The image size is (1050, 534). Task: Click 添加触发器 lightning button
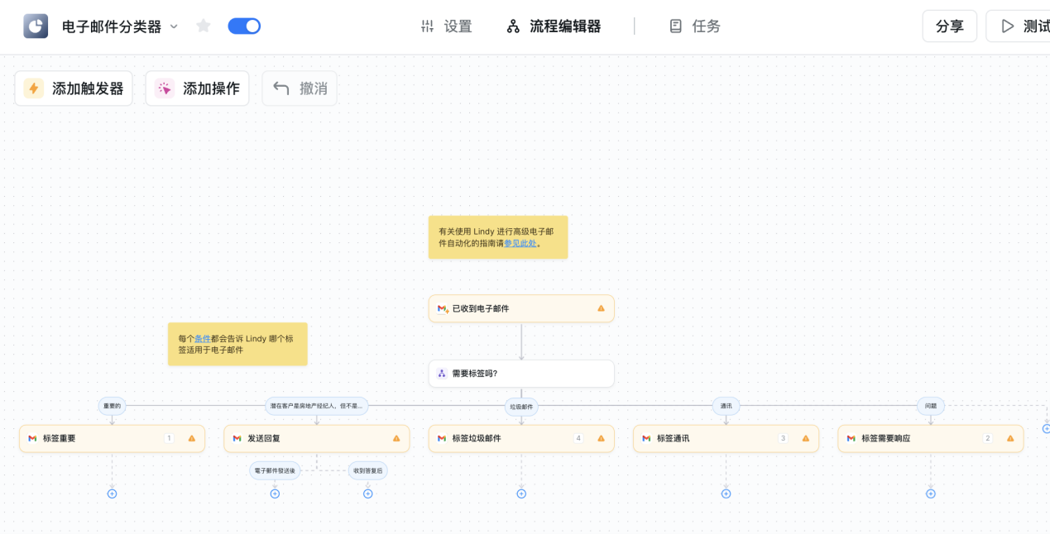pos(74,88)
